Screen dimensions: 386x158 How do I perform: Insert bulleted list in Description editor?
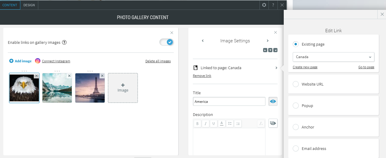[230, 123]
